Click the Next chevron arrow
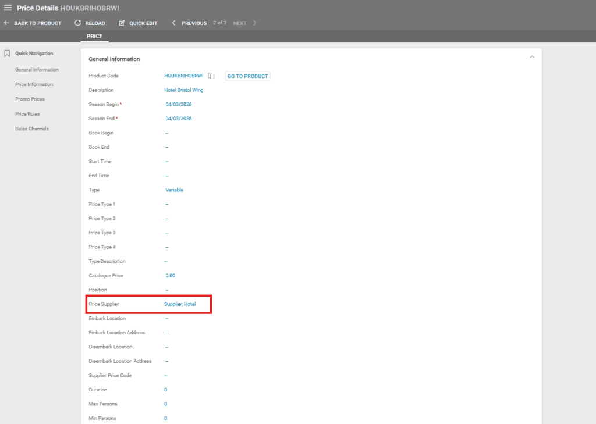Viewport: 596px width, 424px height. pyautogui.click(x=254, y=23)
